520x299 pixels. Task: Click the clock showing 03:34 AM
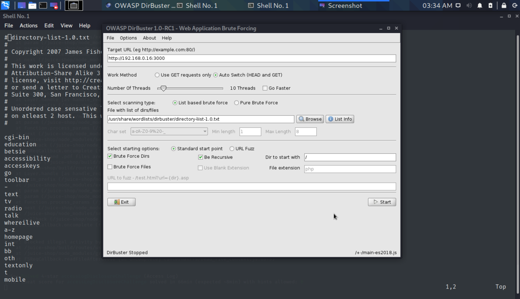[x=437, y=6]
